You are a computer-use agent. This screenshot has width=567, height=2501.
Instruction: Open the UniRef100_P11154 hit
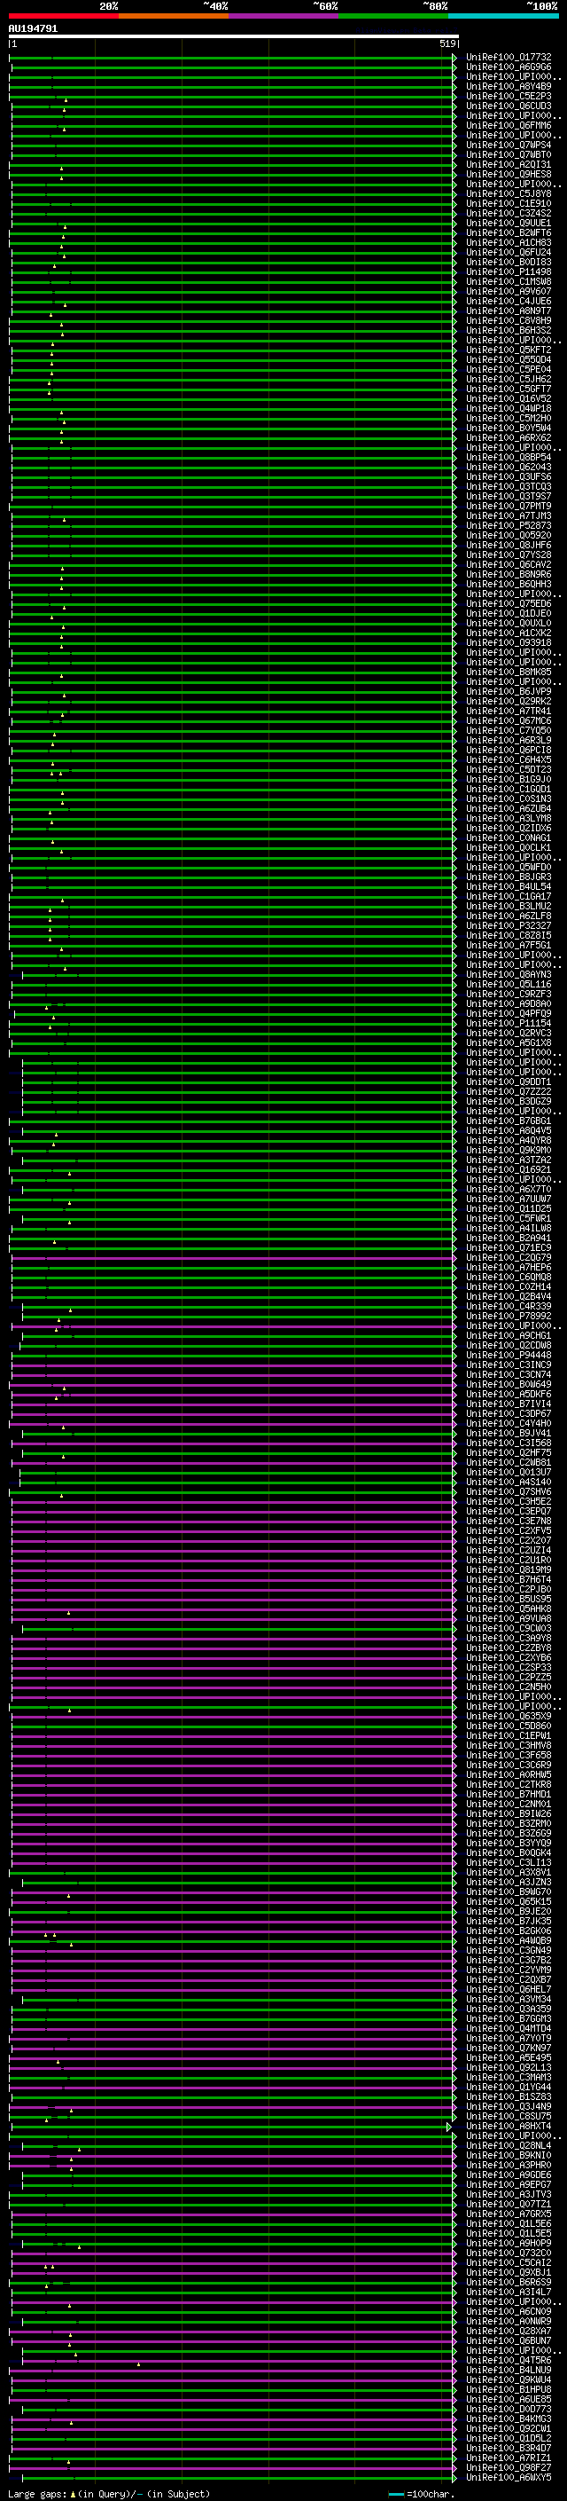(508, 1022)
